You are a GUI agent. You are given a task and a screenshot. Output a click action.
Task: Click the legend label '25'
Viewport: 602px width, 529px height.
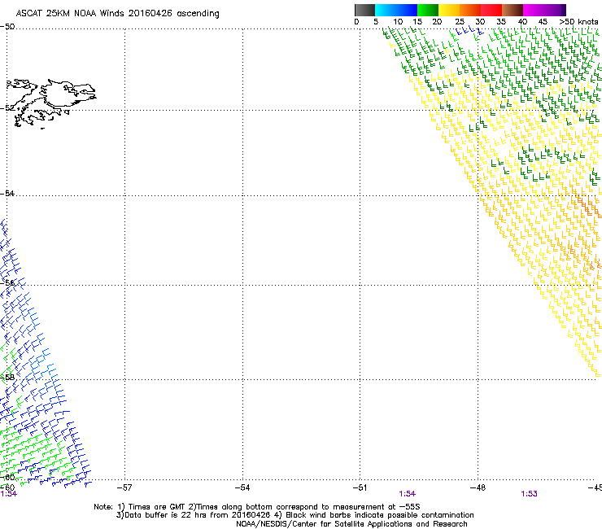[x=460, y=22]
